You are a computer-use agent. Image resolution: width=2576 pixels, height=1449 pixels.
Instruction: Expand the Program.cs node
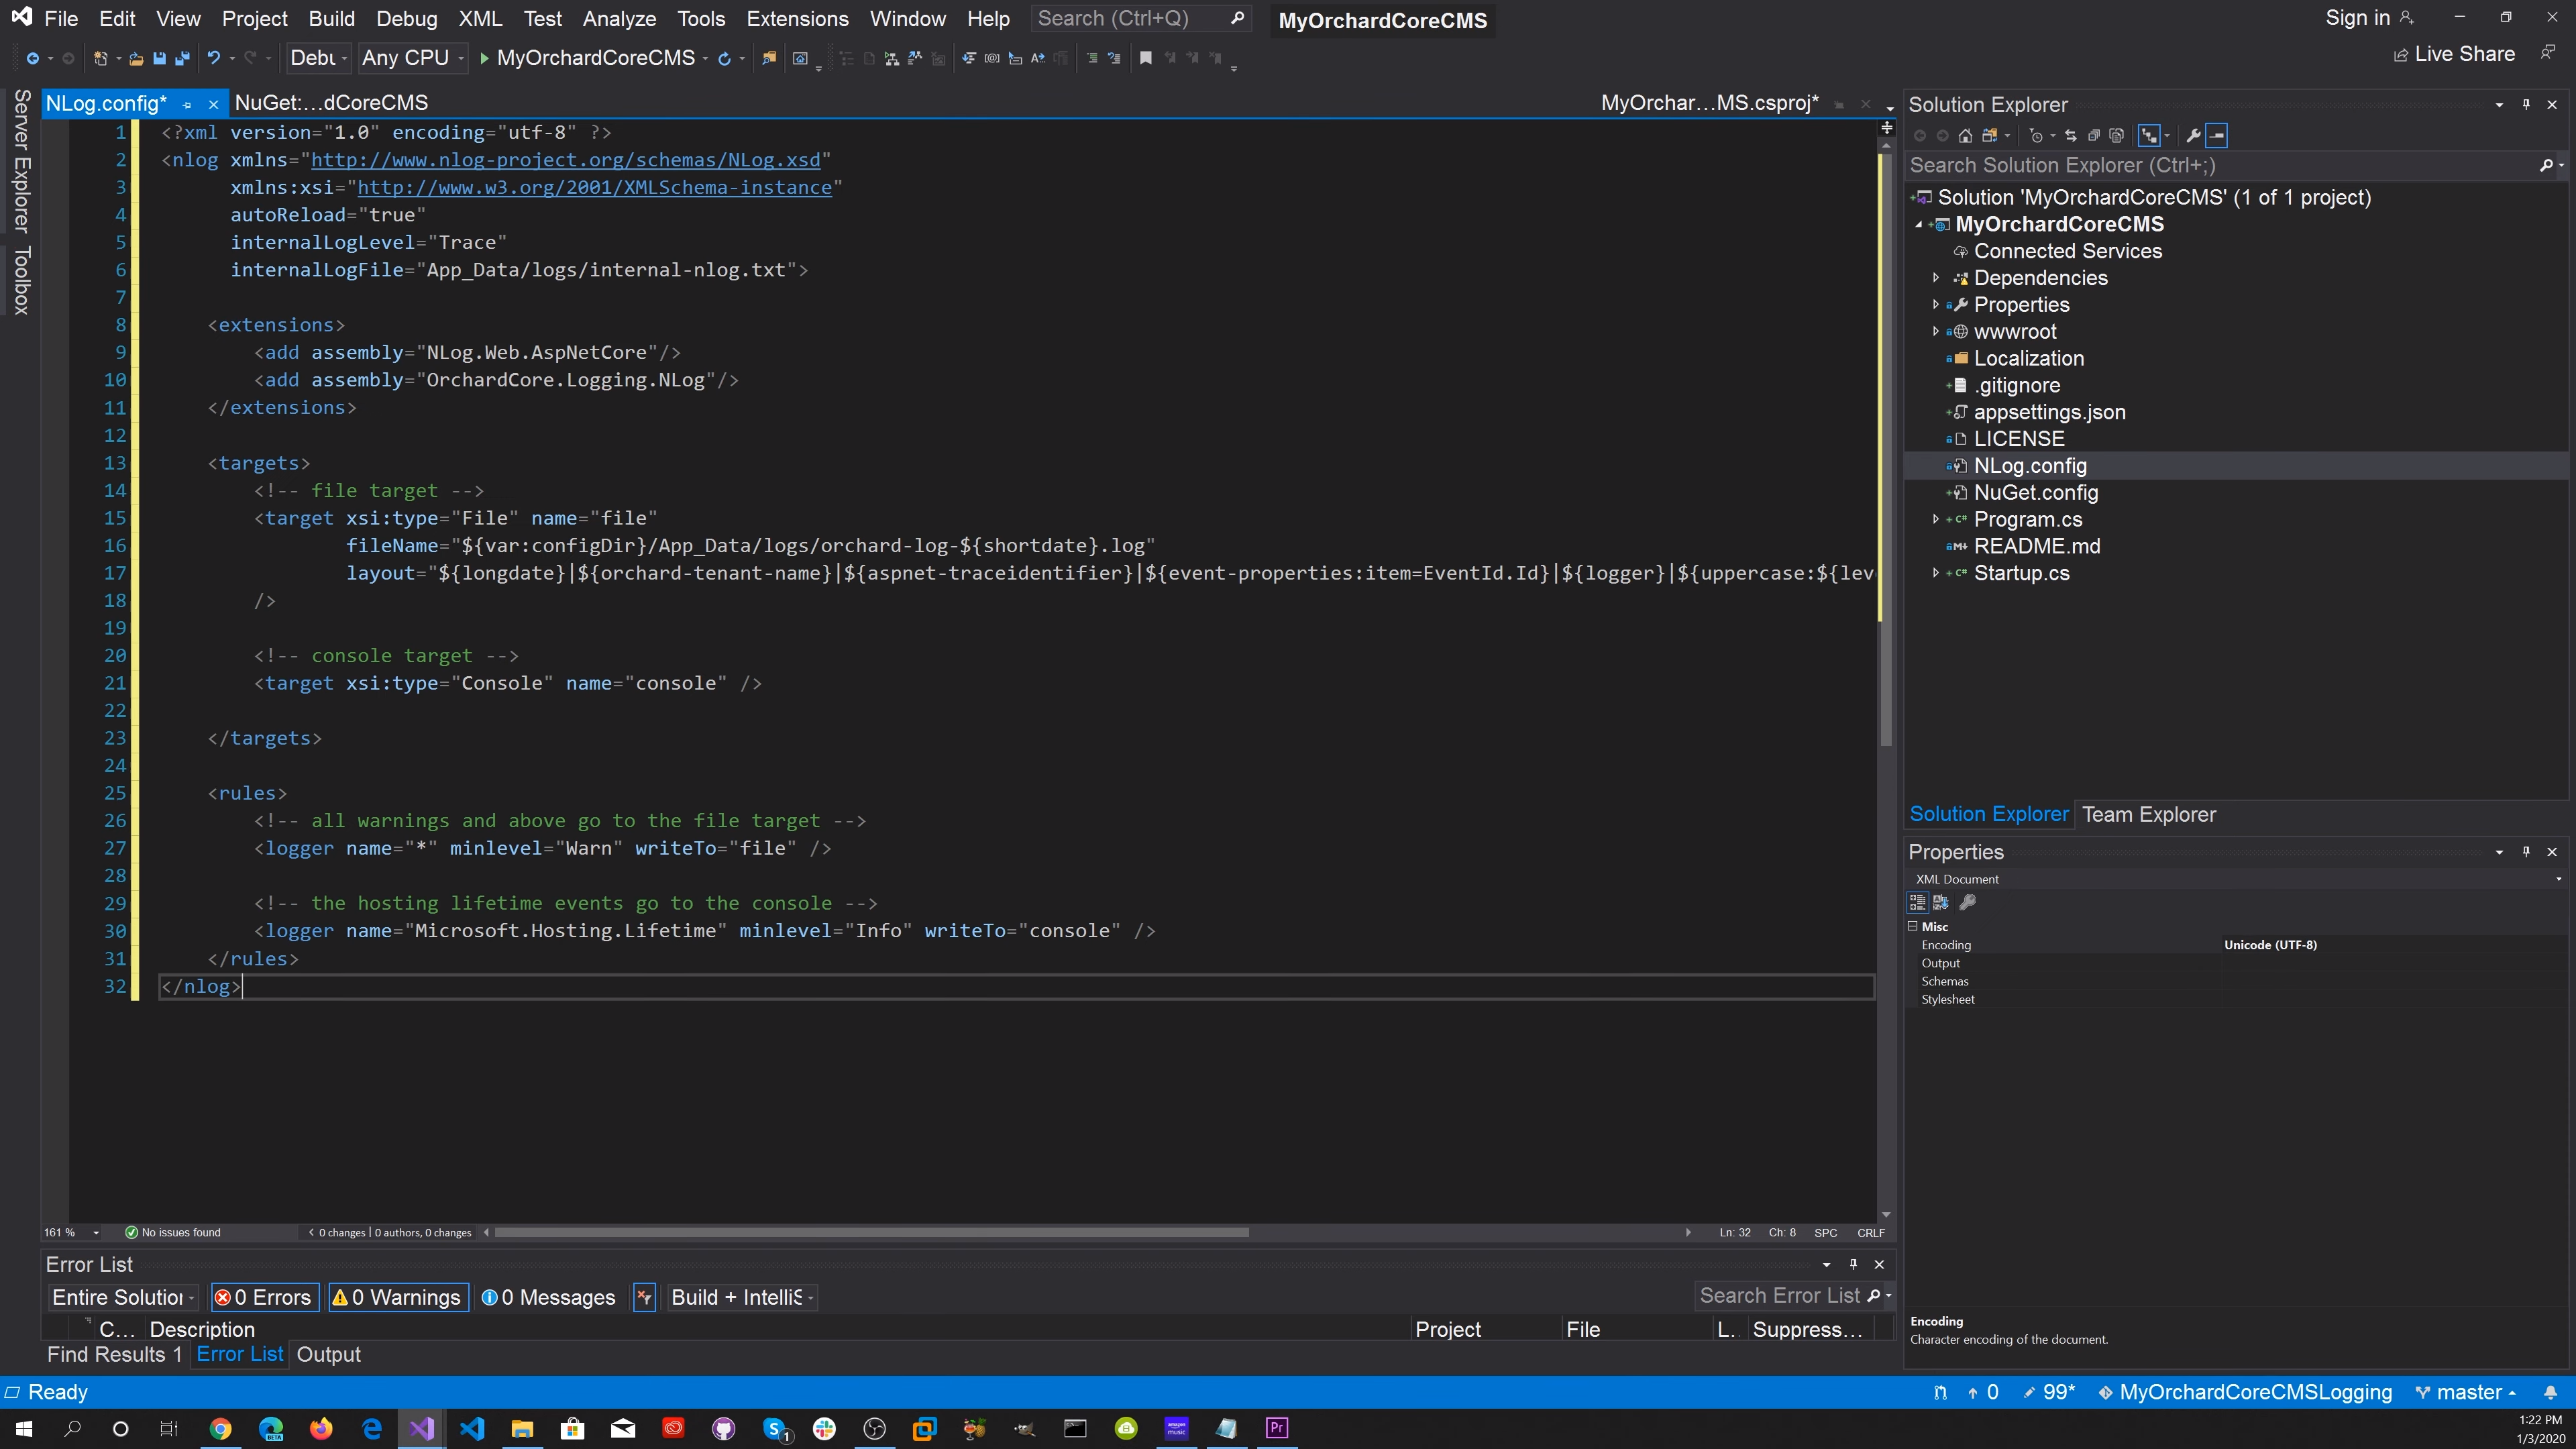click(x=1936, y=519)
